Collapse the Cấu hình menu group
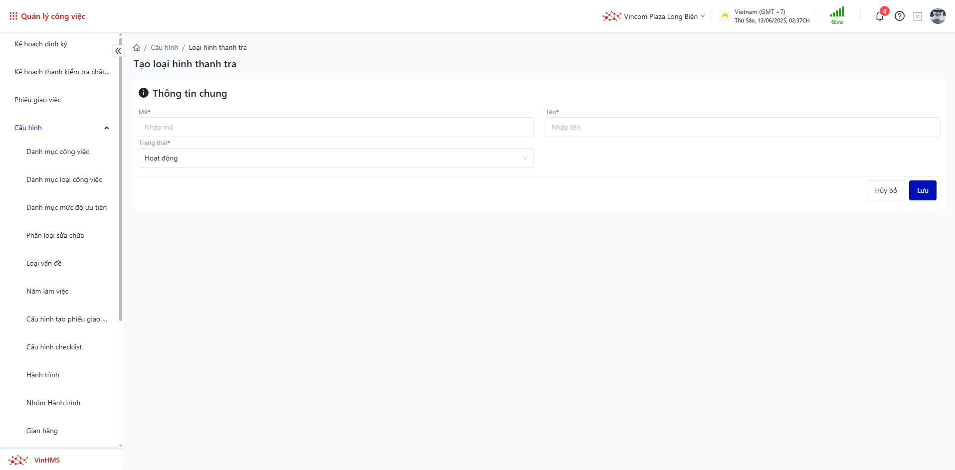 pos(62,128)
